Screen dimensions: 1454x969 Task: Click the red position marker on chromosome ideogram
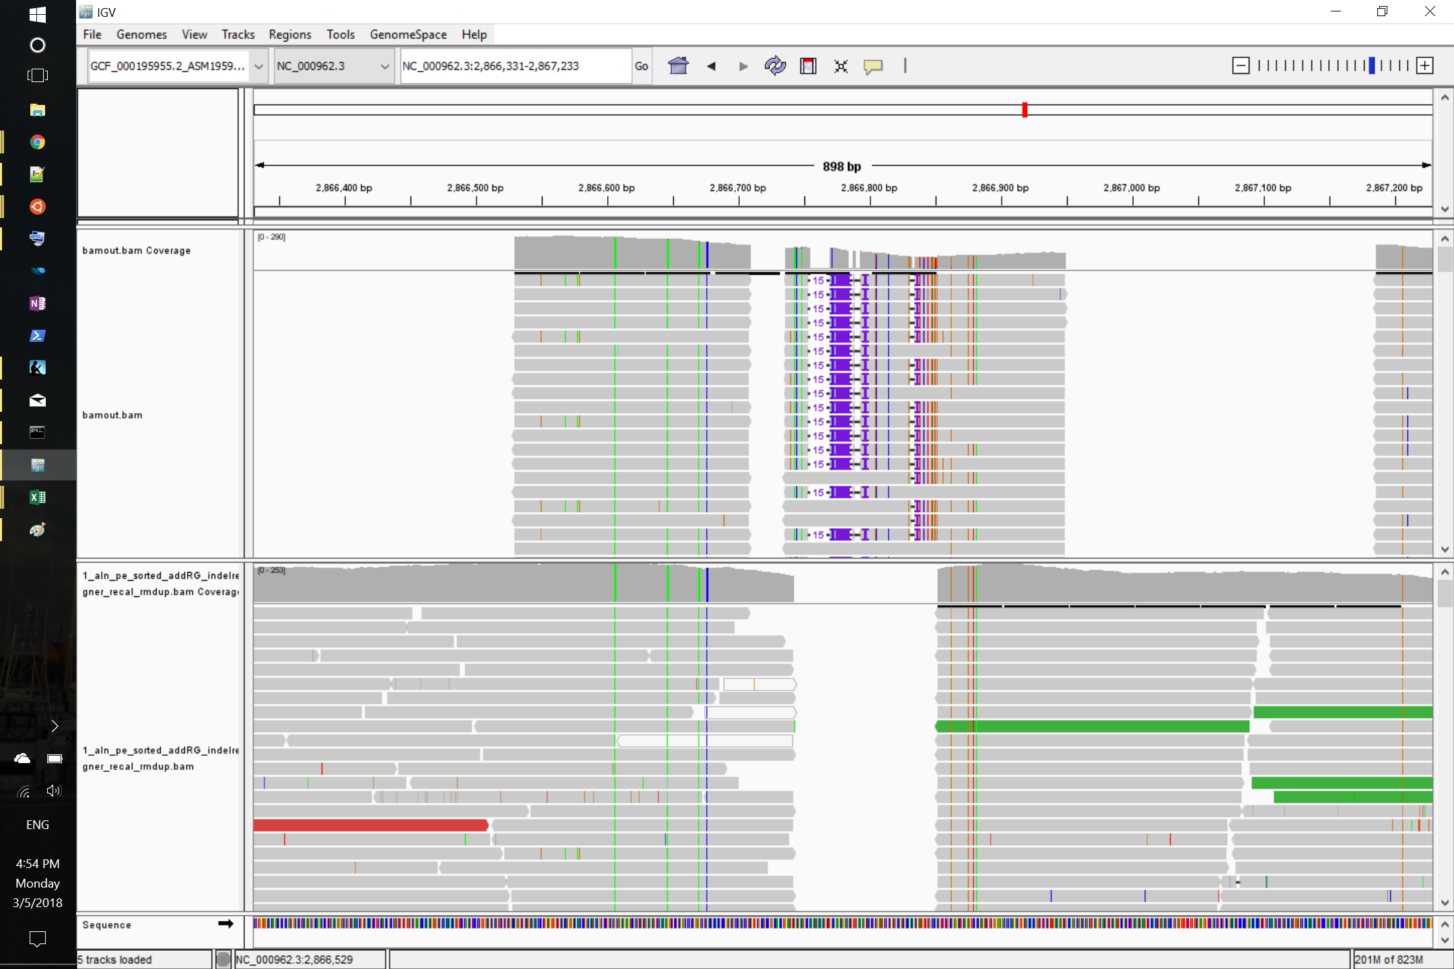tap(1025, 110)
